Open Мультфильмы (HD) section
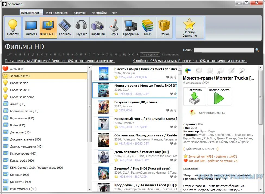Viewport: 265px width, 194px height. pos(45,189)
